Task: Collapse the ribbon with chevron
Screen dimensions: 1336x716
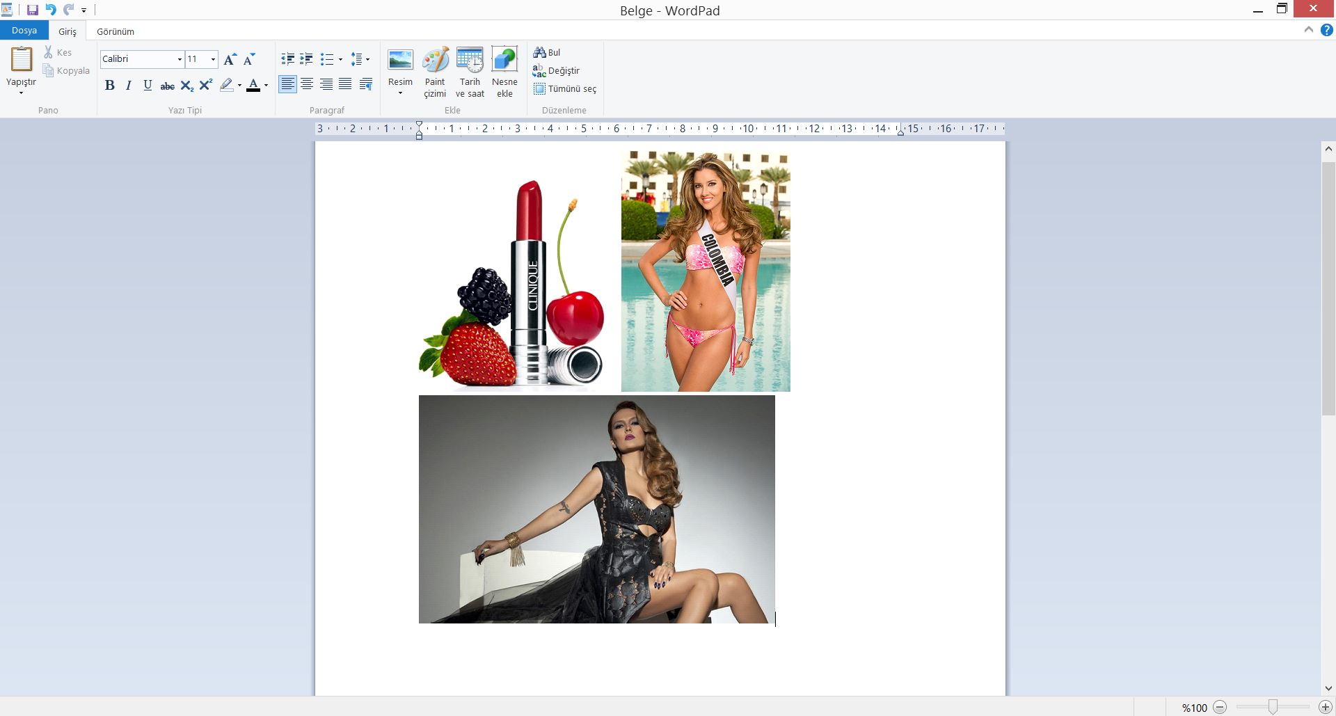Action: coord(1309,30)
